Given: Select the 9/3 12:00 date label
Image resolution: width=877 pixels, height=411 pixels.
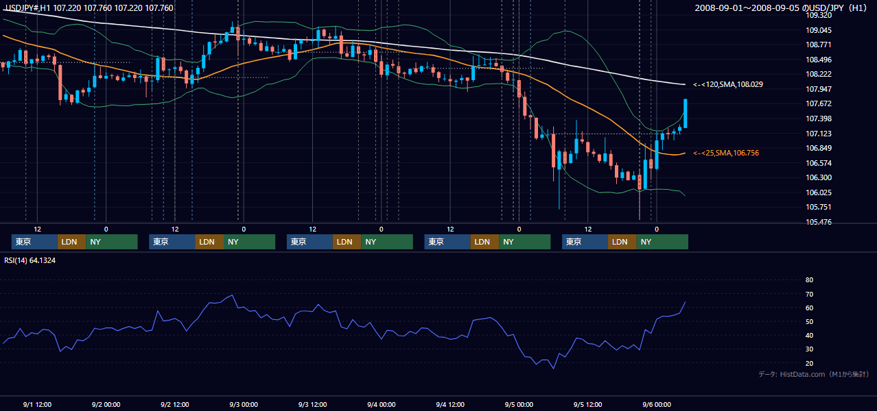Looking at the screenshot, I should 312,404.
